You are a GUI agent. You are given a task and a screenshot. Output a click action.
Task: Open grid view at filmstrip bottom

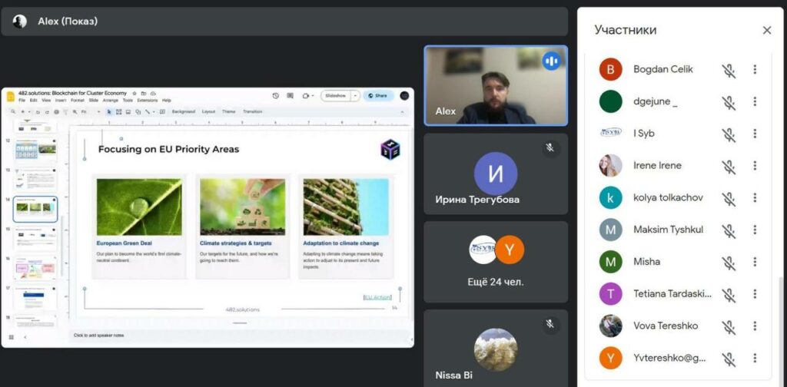[11, 337]
